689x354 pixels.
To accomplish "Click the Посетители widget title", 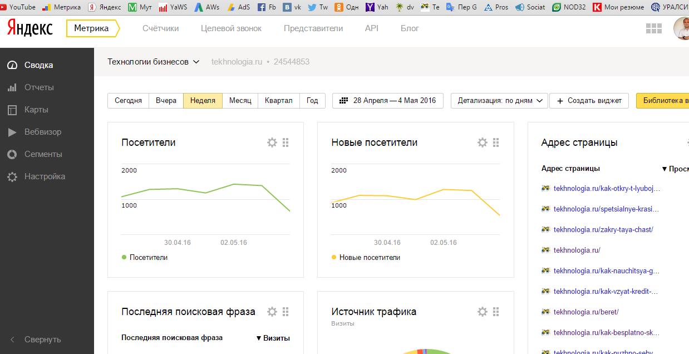I will [x=149, y=142].
